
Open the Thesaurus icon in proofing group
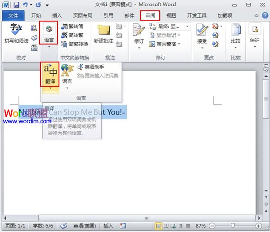[34, 37]
